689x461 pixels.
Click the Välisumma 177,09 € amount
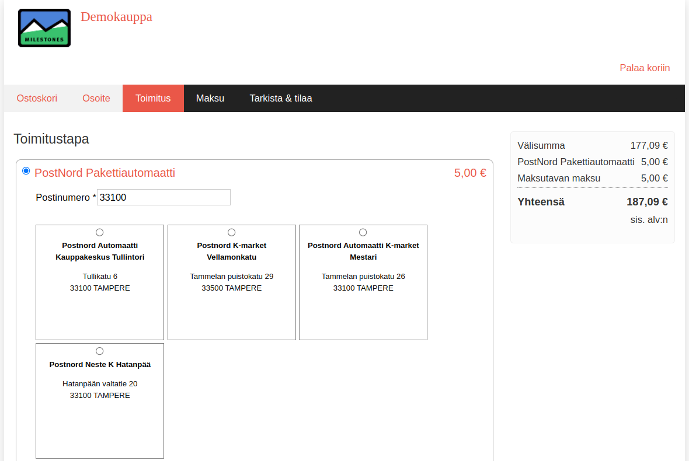(x=649, y=145)
